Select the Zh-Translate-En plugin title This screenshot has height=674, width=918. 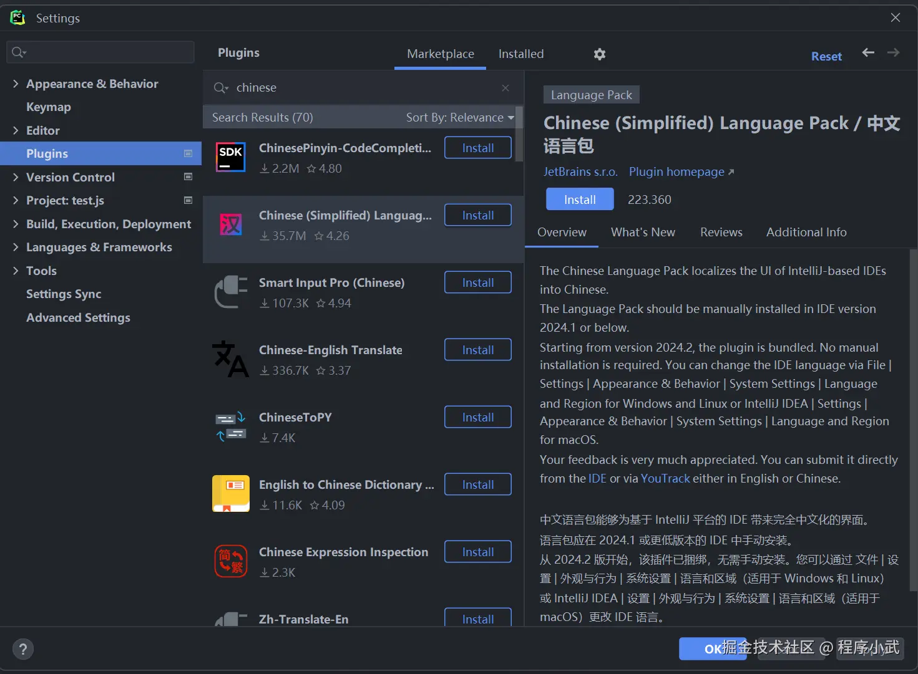pos(304,619)
